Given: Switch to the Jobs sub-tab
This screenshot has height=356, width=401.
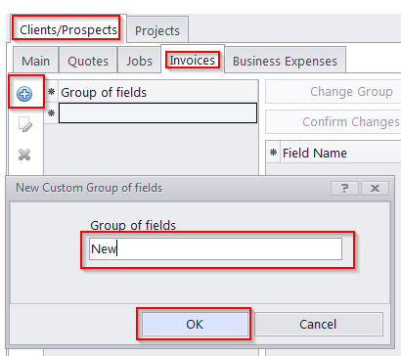Looking at the screenshot, I should pos(140,61).
